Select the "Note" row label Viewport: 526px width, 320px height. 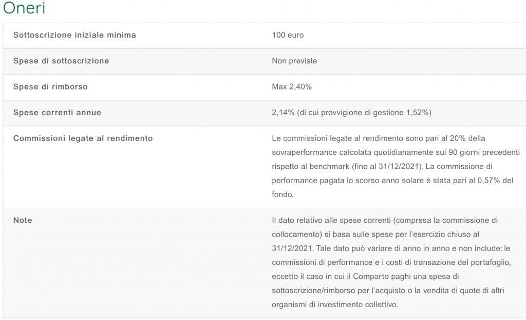click(23, 220)
